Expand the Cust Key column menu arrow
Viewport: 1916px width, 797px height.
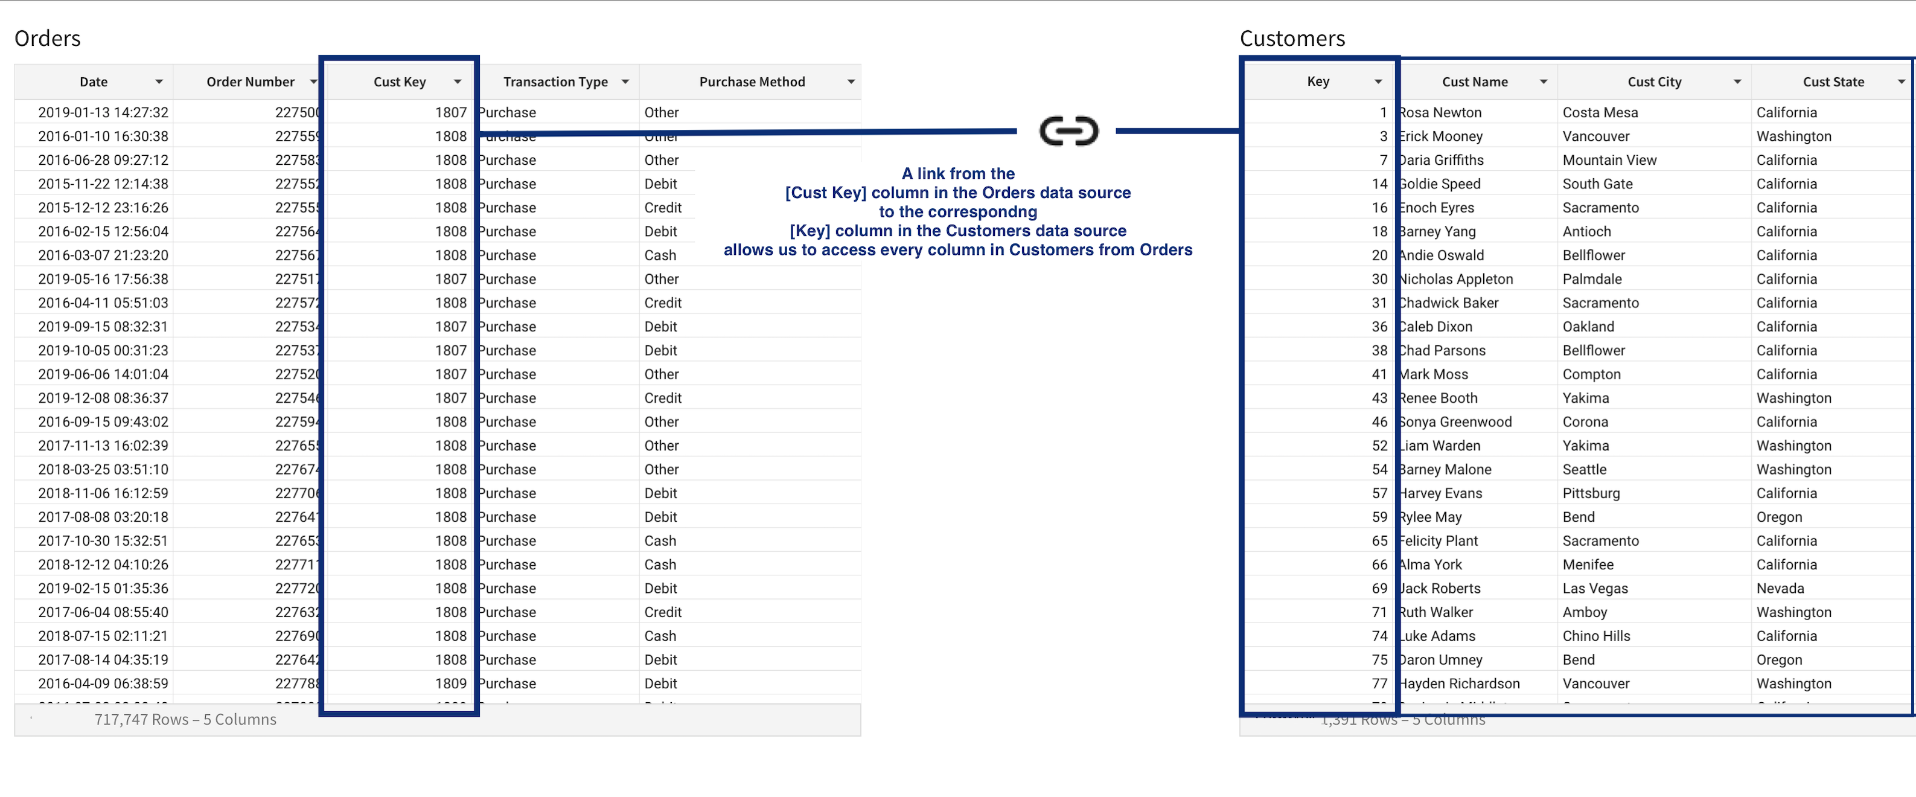coord(458,82)
